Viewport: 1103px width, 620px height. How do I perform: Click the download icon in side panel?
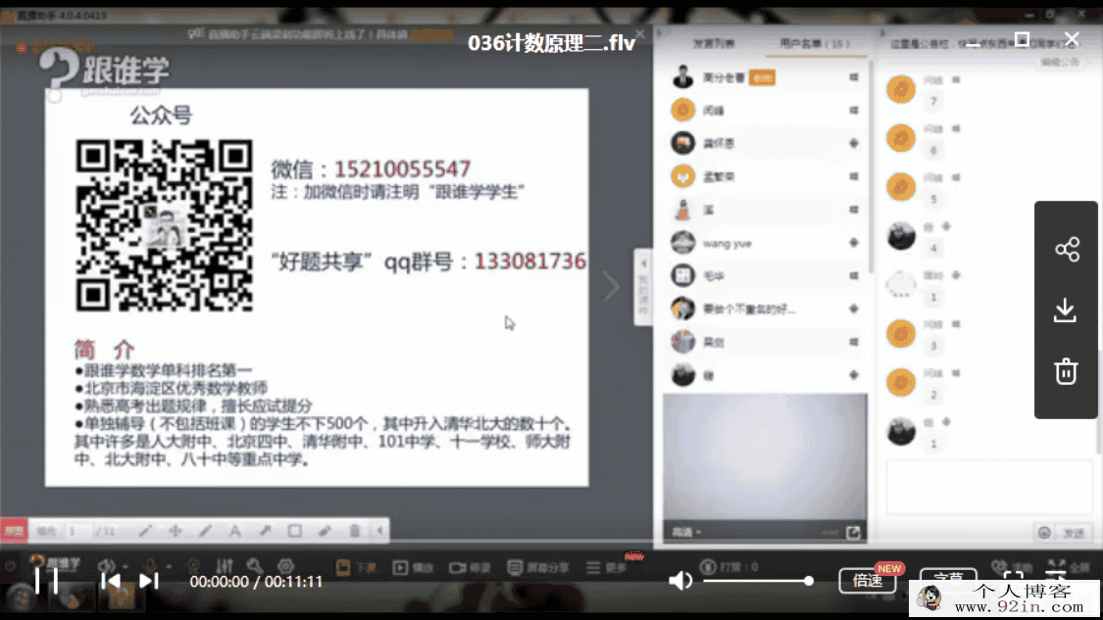(x=1066, y=310)
